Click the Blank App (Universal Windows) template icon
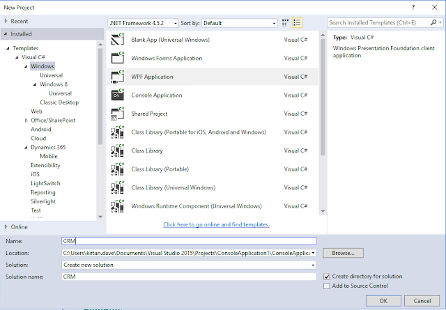Screen dimensions: 446x310 pos(118,40)
